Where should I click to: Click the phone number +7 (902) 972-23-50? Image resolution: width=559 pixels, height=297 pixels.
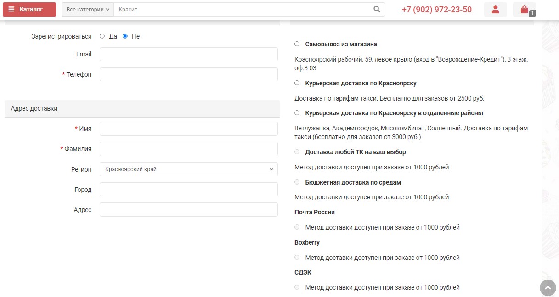(x=436, y=10)
